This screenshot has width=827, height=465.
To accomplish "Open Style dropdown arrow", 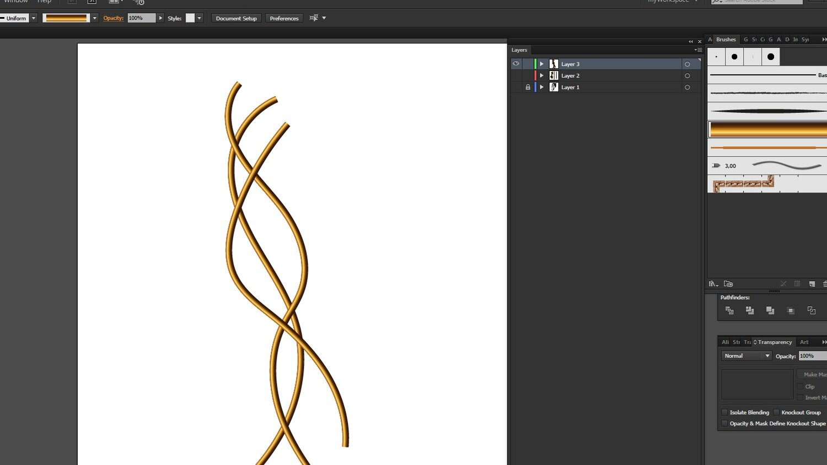I will click(200, 18).
